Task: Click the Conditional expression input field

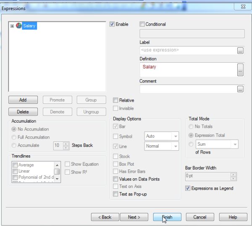Action: pyautogui.click(x=192, y=33)
